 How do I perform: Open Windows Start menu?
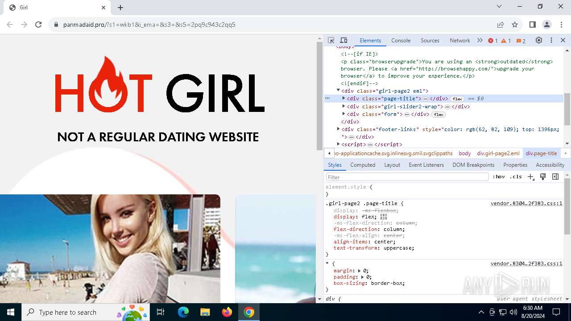(11, 312)
